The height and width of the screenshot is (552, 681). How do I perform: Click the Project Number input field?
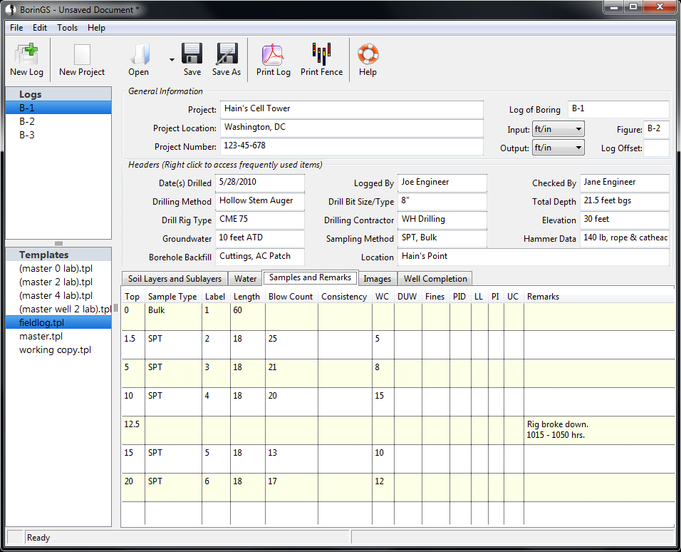pyautogui.click(x=351, y=146)
